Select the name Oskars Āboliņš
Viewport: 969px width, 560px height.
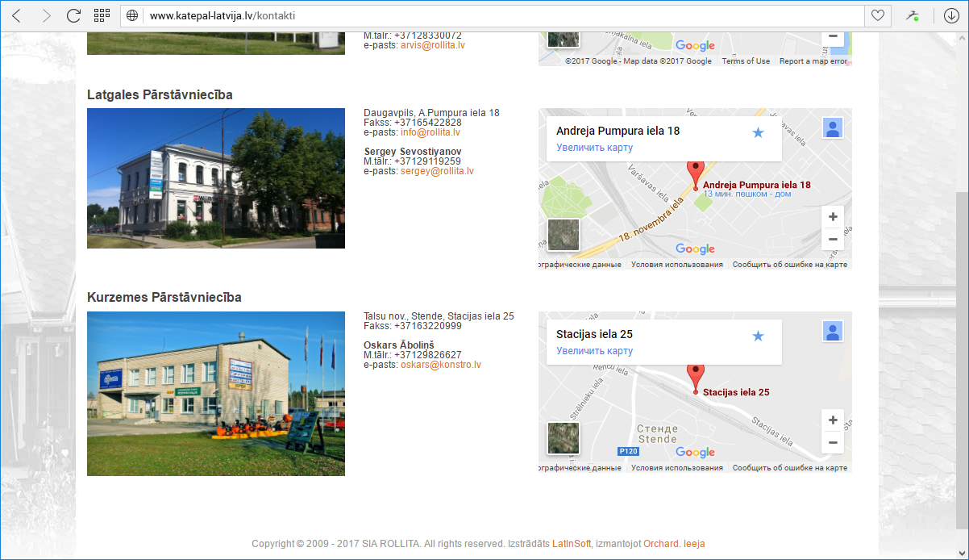(399, 345)
